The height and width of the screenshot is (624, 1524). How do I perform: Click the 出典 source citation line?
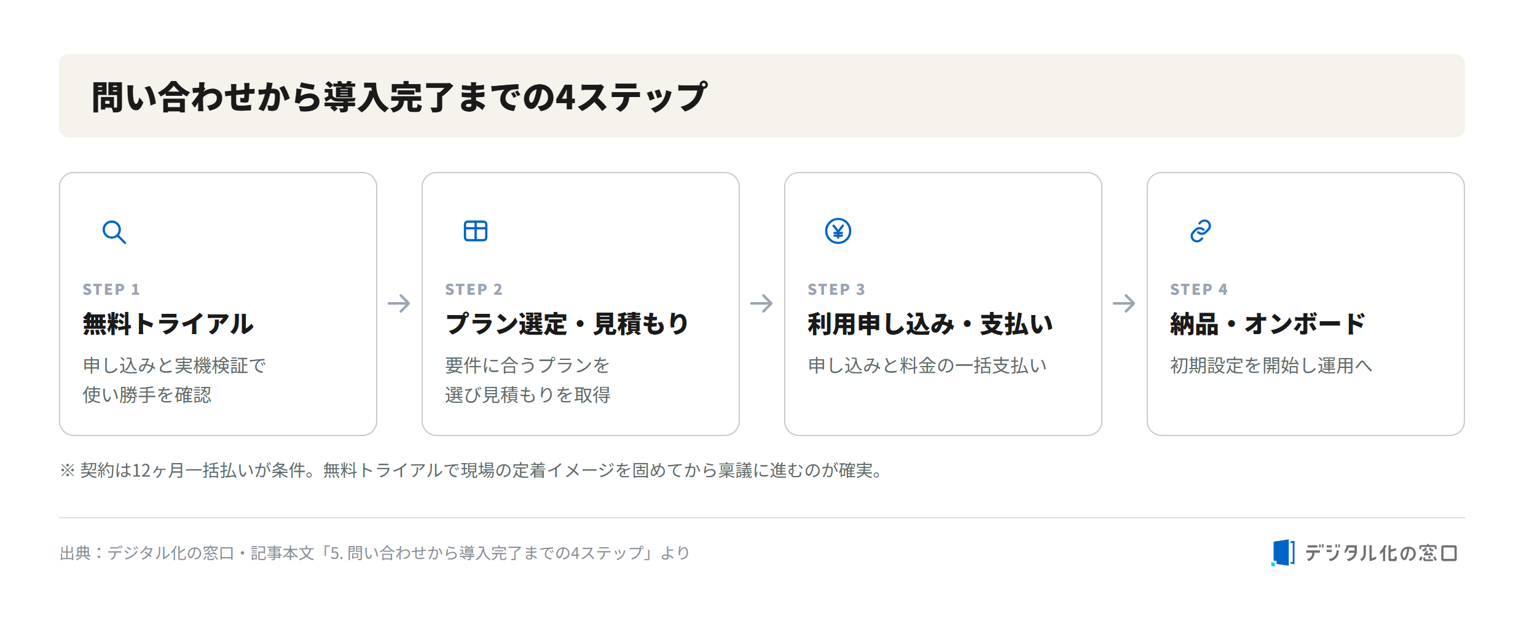(375, 553)
